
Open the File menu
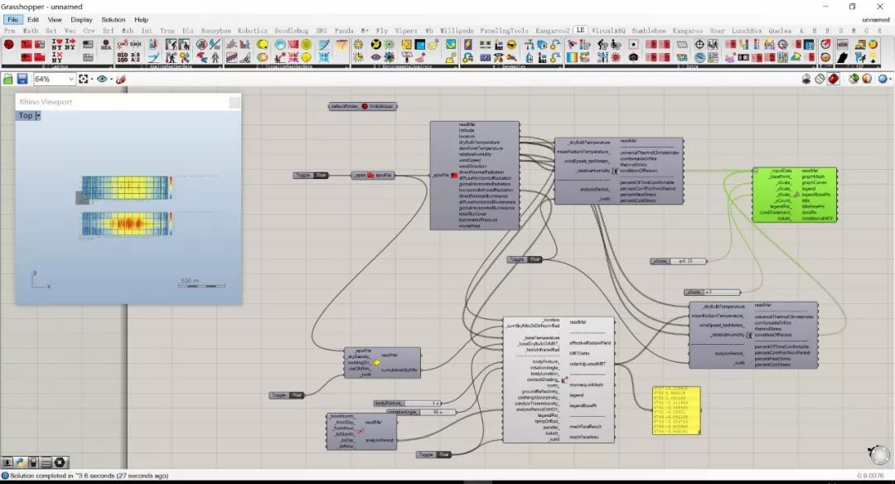[x=12, y=19]
